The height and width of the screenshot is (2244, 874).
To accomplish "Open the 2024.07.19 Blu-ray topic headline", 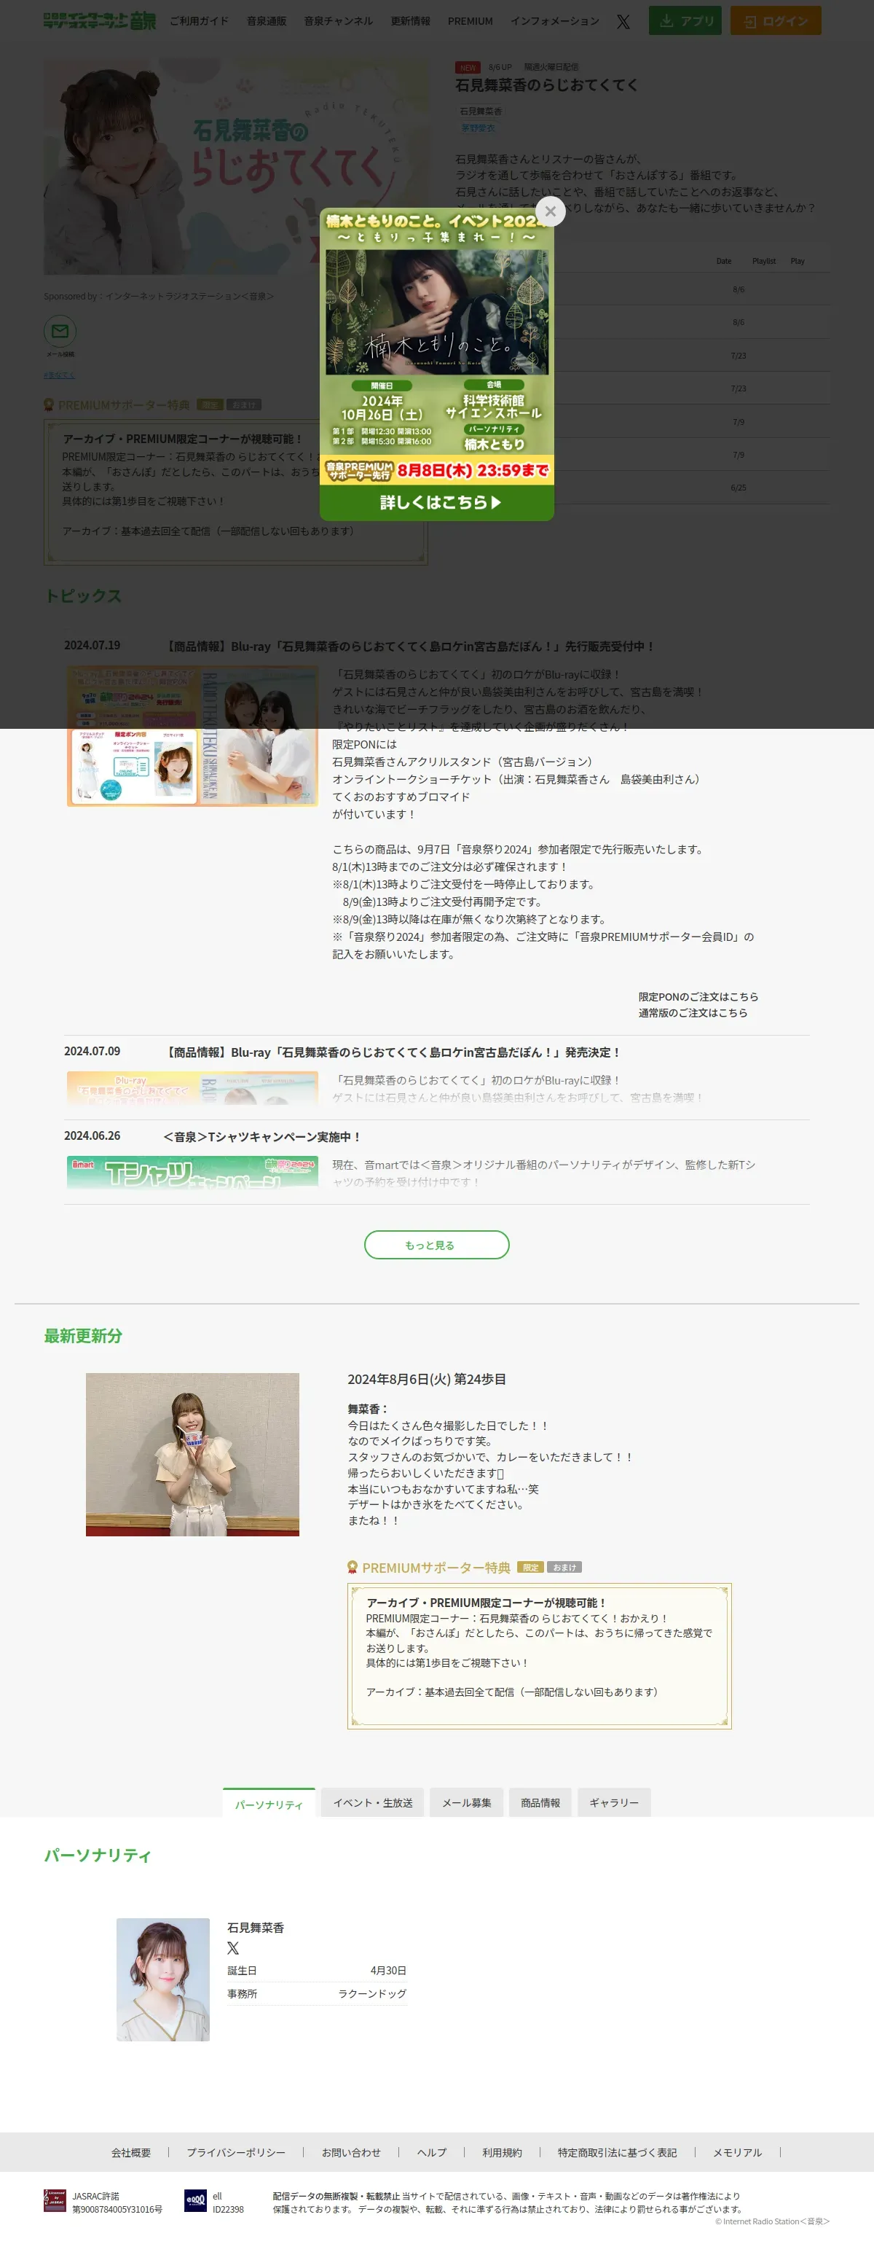I will [x=409, y=646].
